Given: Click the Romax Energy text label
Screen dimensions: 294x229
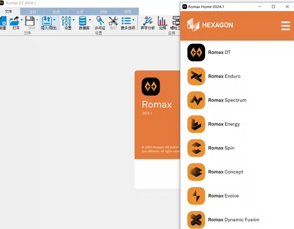Looking at the screenshot, I should [x=224, y=124].
